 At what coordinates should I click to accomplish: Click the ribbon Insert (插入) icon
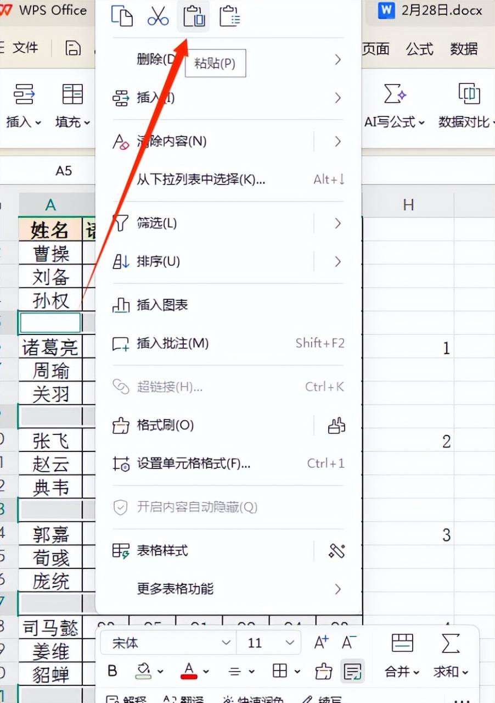(24, 94)
